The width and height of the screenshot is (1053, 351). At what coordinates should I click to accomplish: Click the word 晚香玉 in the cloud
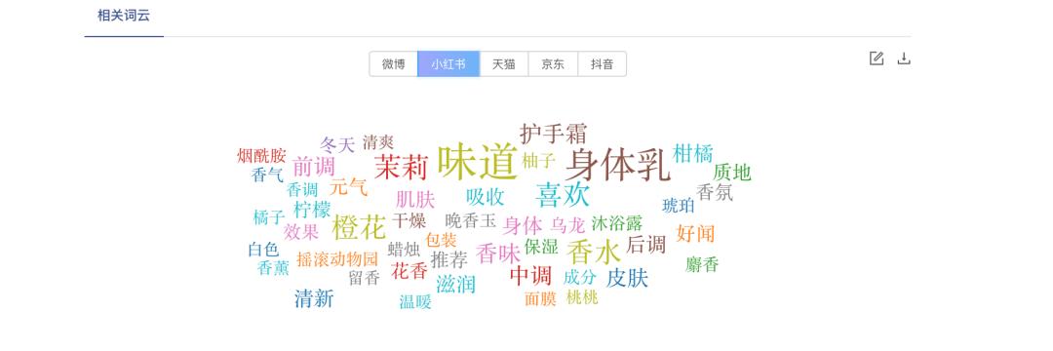click(x=470, y=220)
